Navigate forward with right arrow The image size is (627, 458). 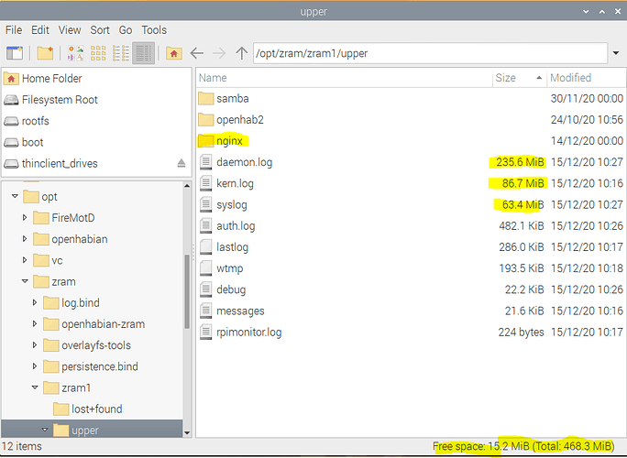(x=219, y=53)
